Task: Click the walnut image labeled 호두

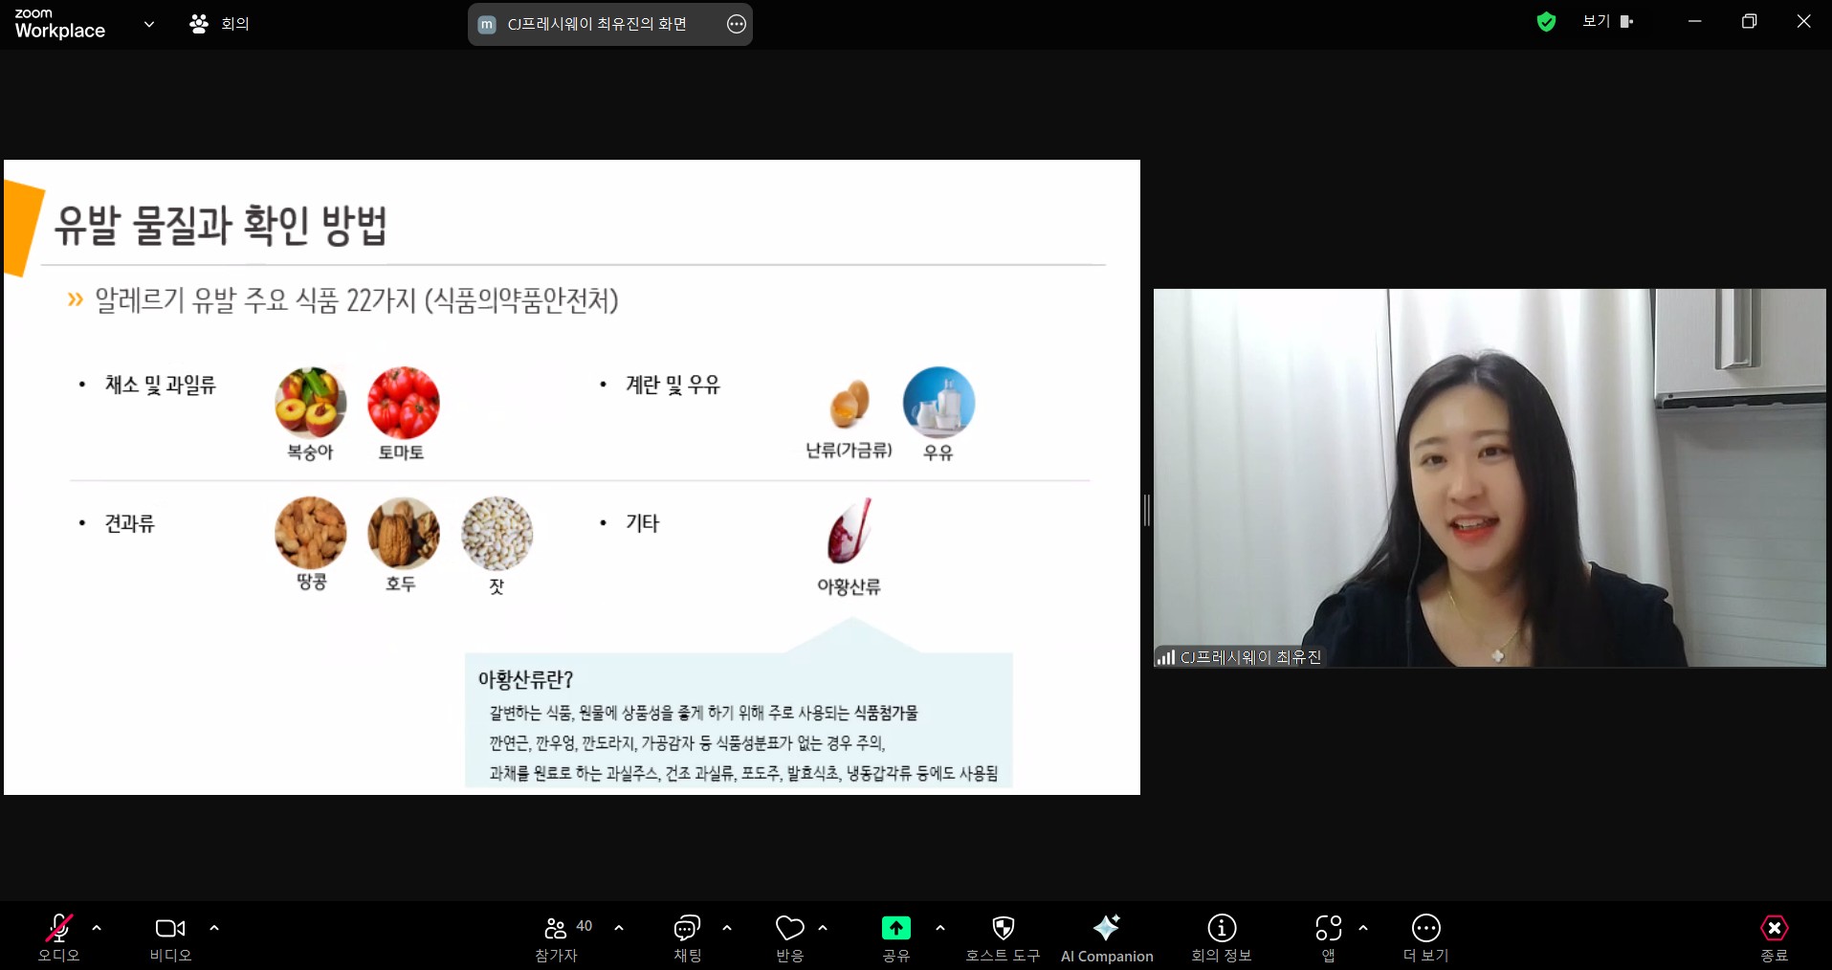Action: click(403, 533)
